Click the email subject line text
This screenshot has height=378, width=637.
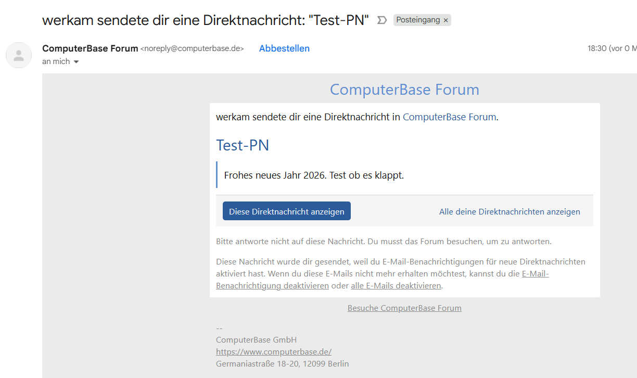pos(206,20)
